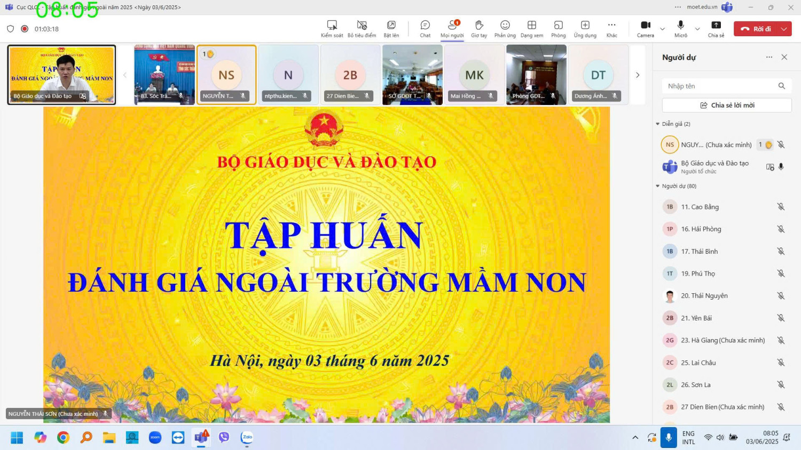Open Dạng xem view options

pos(532,28)
